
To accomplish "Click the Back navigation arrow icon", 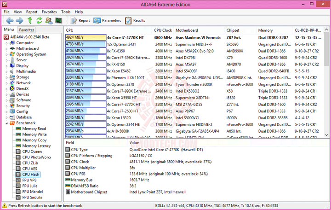I will [x=10, y=21].
